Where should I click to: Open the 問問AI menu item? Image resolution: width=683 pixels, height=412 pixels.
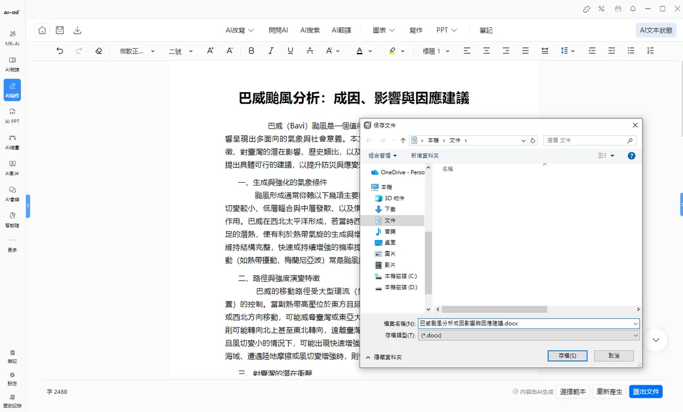tap(278, 30)
